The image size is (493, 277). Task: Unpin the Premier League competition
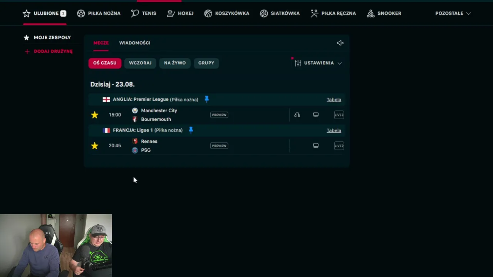(206, 99)
